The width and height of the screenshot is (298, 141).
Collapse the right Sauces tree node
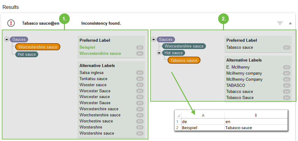point(154,39)
